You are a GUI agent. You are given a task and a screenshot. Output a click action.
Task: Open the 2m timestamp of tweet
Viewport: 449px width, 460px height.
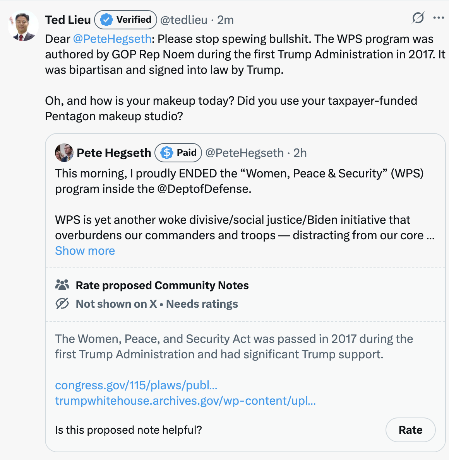pos(225,20)
